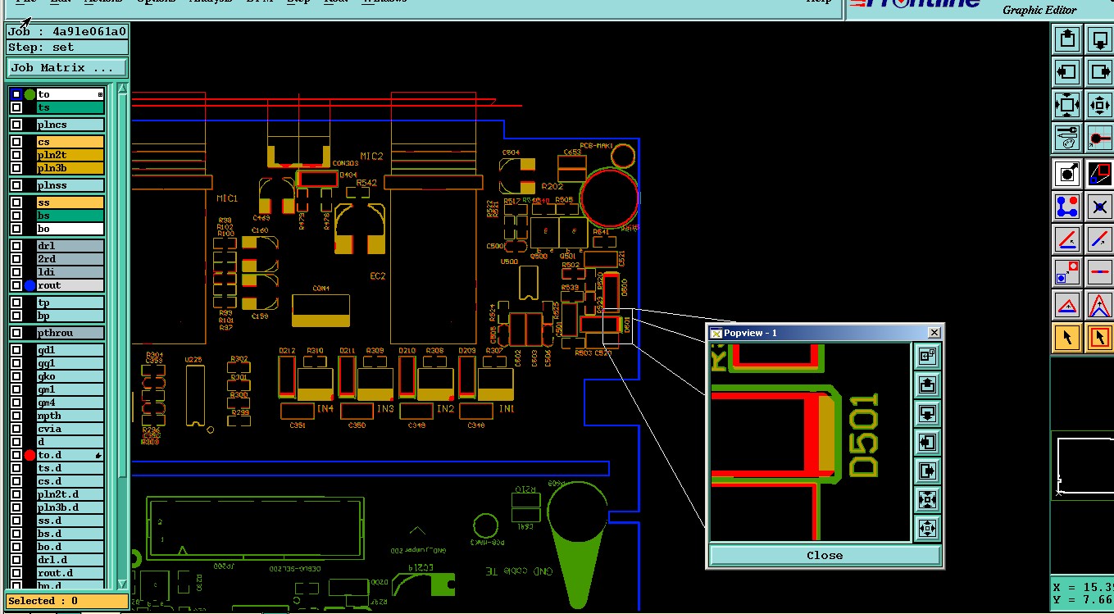This screenshot has height=614, width=1114.
Task: Close the Popview panel via Close button
Action: (824, 555)
